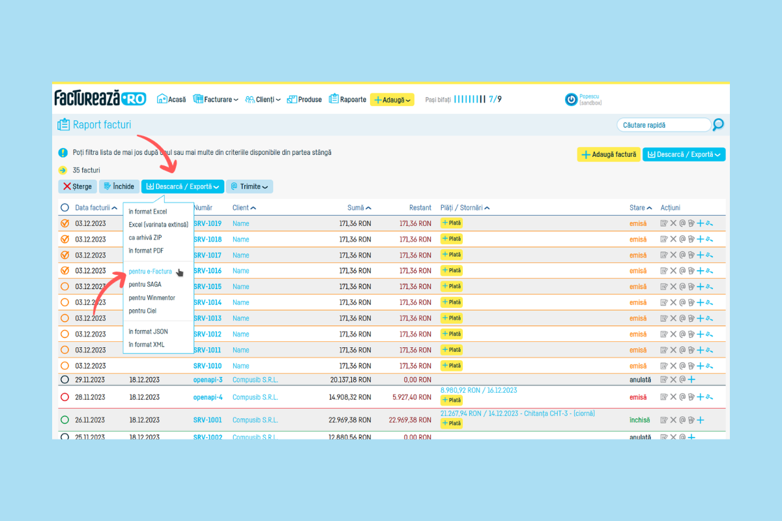The width and height of the screenshot is (782, 521).
Task: Select the SRV-1013 row checkbox
Action: point(65,318)
